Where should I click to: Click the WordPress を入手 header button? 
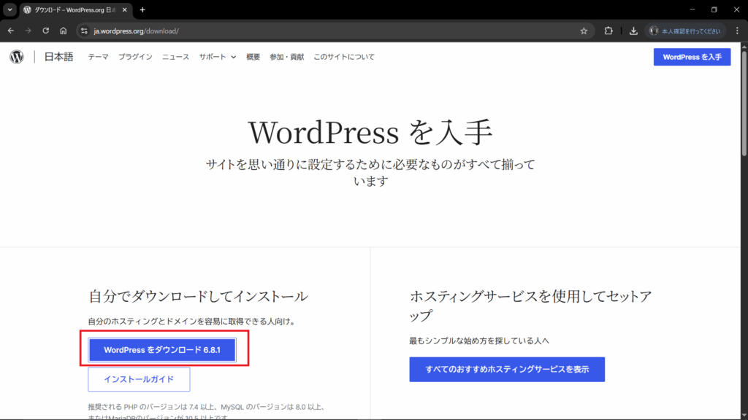click(692, 57)
